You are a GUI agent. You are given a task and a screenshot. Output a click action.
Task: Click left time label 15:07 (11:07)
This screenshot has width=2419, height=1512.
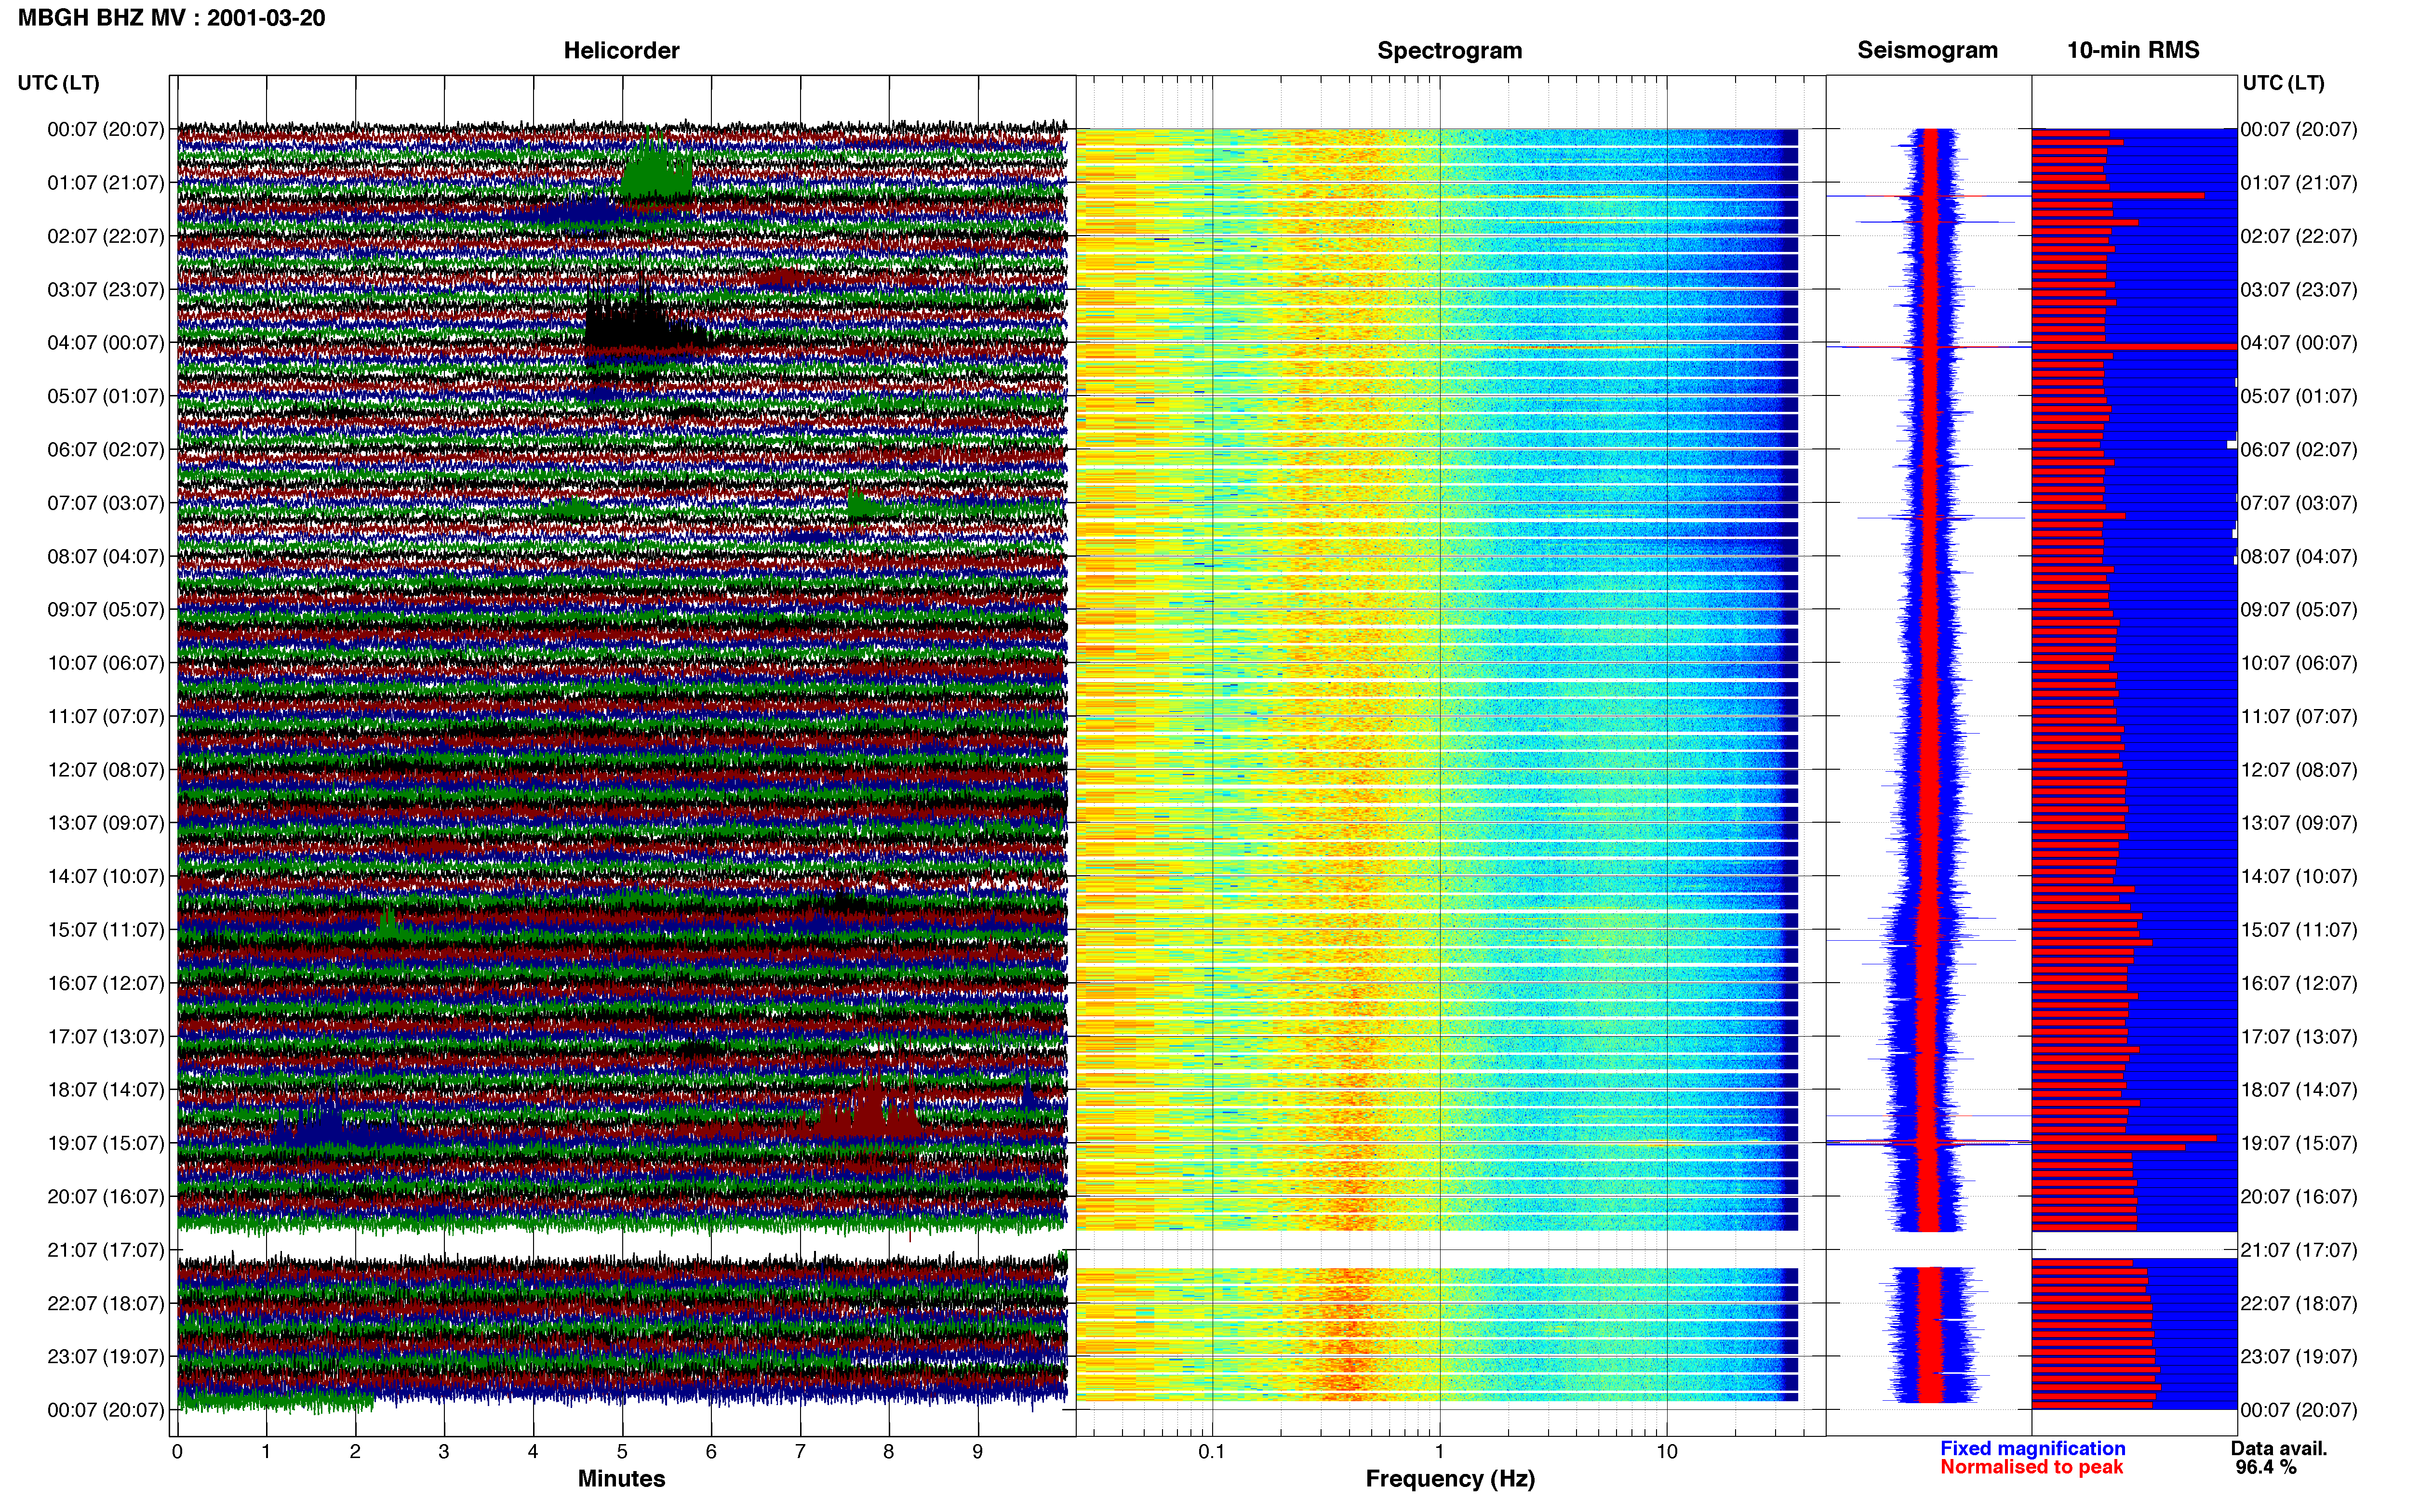[105, 930]
